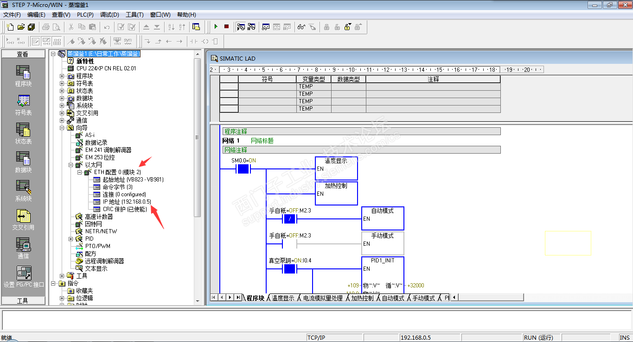This screenshot has height=342, width=633.
Task: Click the red STOP mode icon
Action: pyautogui.click(x=226, y=27)
